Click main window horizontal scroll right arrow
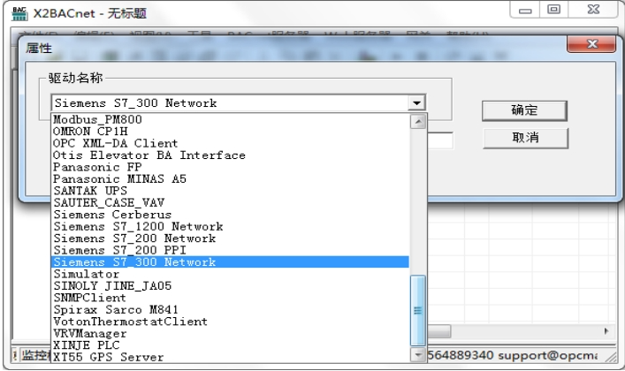 pos(606,331)
